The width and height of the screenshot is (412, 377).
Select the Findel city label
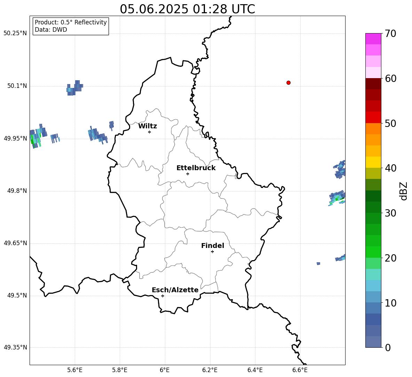[213, 246]
